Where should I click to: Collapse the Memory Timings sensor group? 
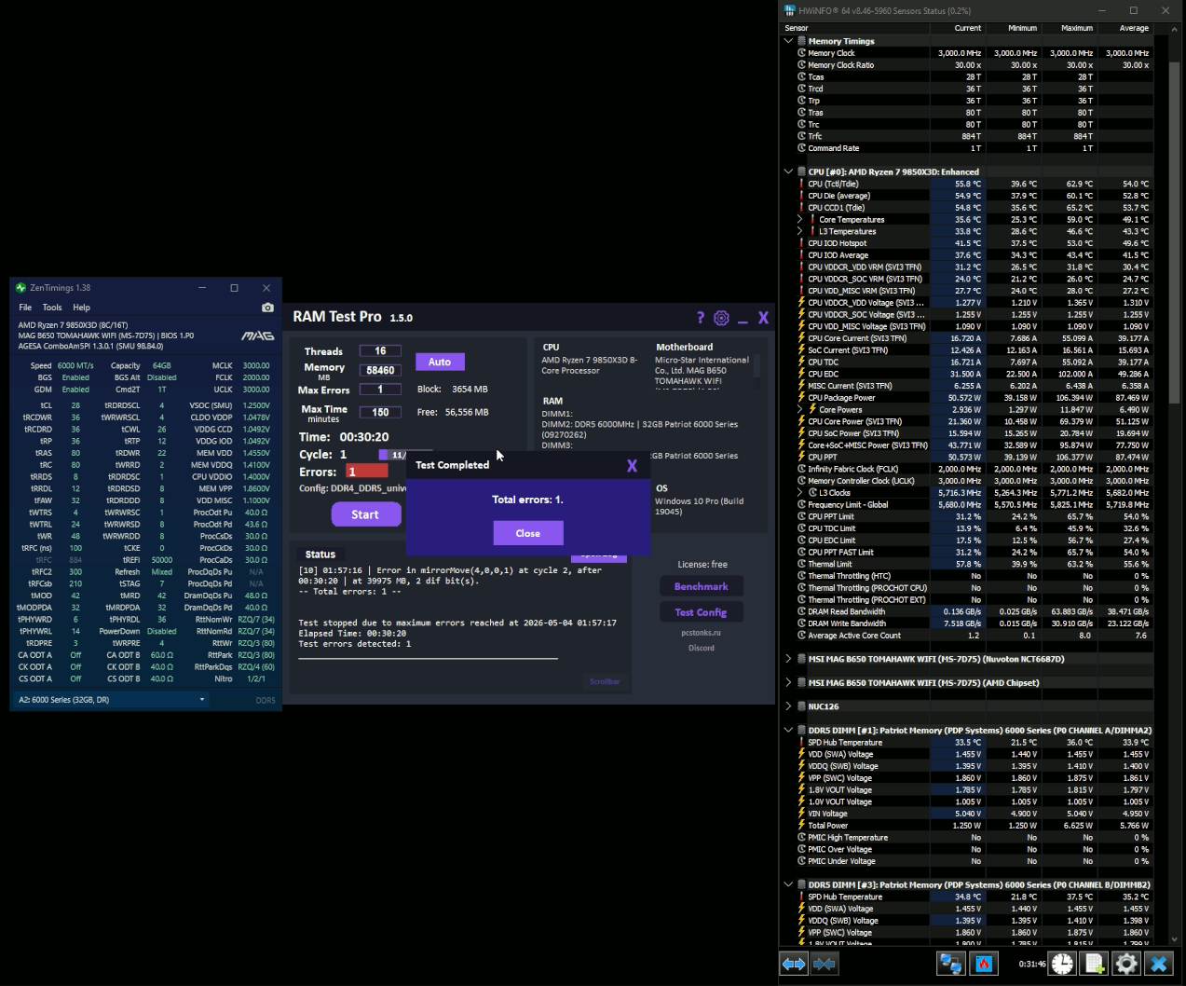pos(788,41)
